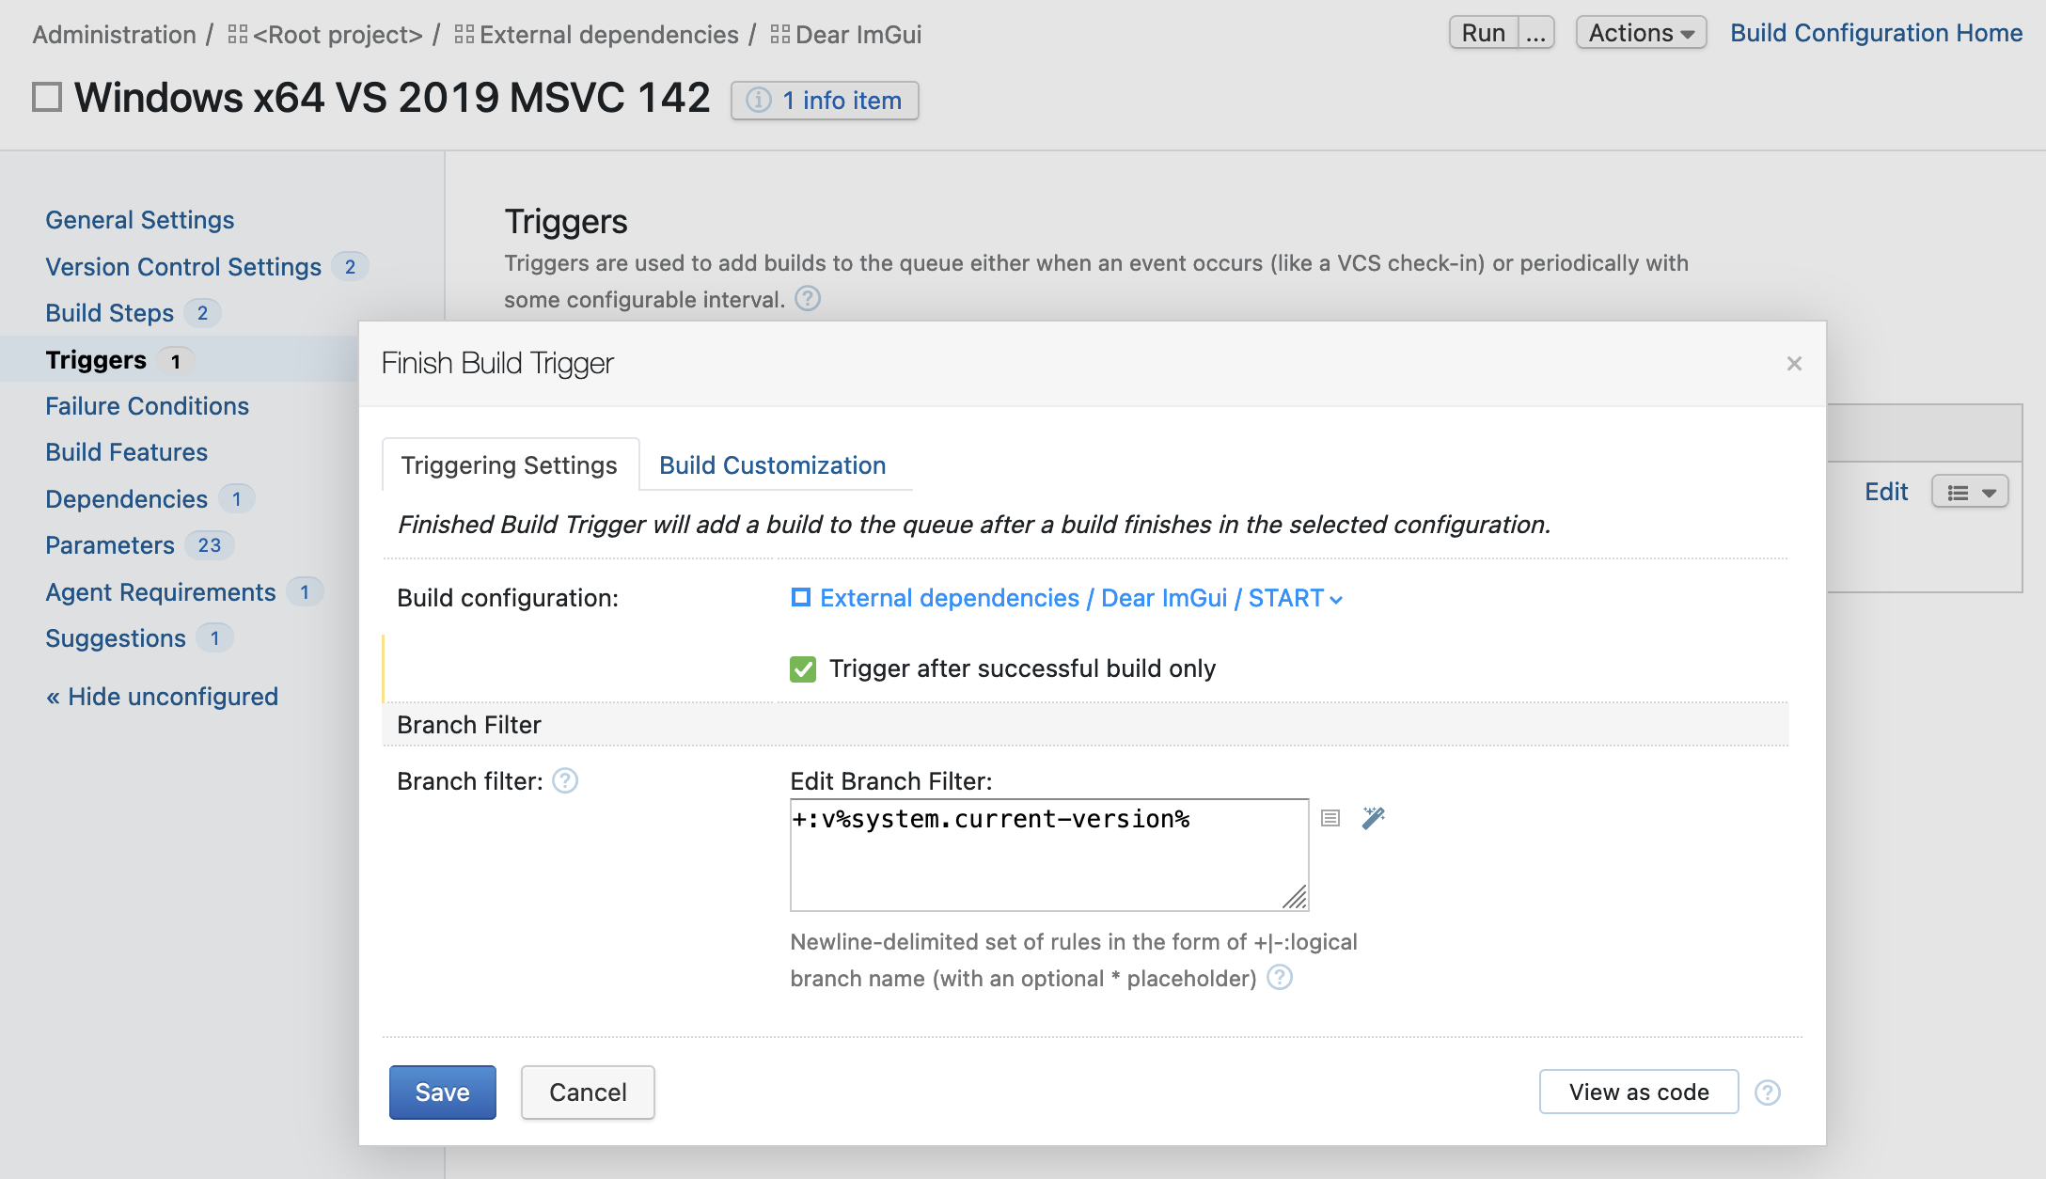Open help icon next to Branch filter label

[565, 781]
